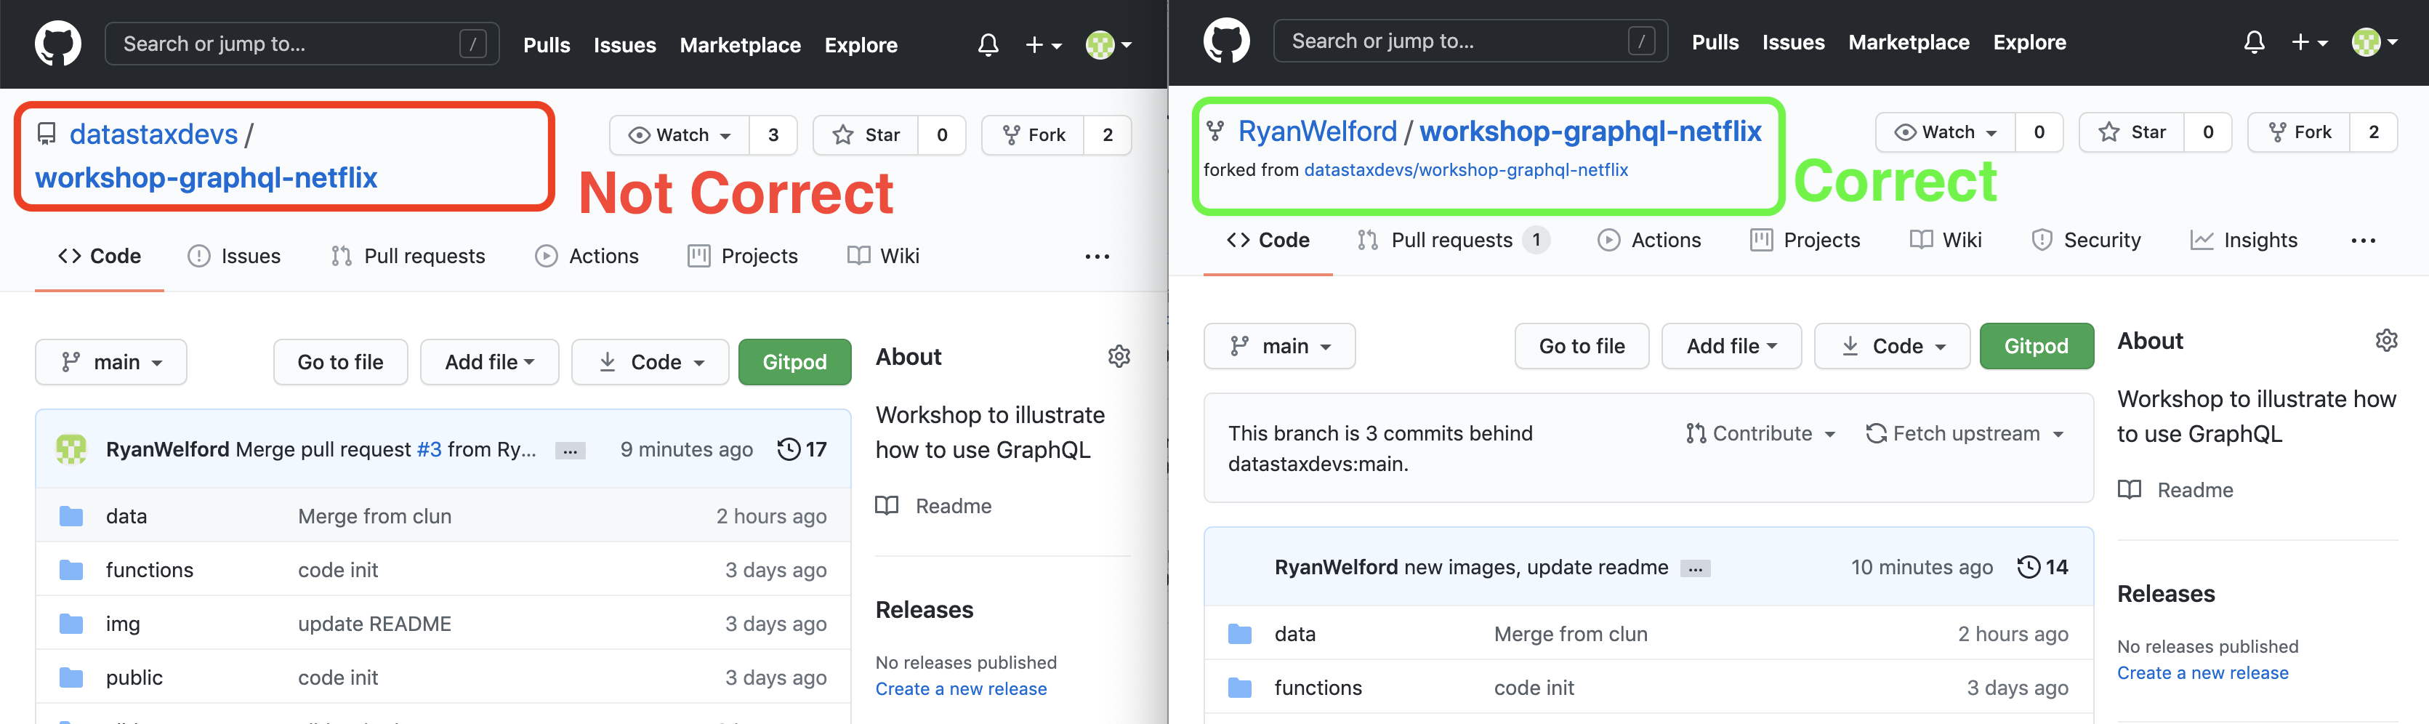Open RyanWelford owner link in fork title
This screenshot has height=724, width=2429.
pos(1317,131)
